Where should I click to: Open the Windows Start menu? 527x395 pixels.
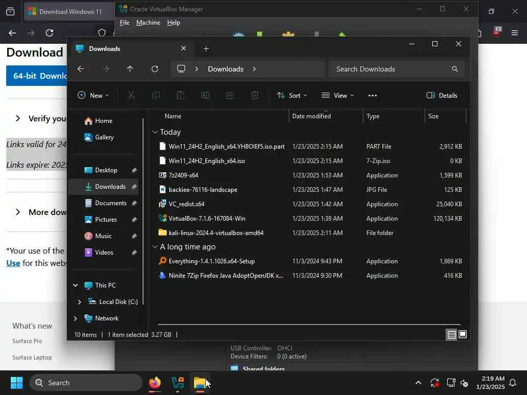[16, 383]
